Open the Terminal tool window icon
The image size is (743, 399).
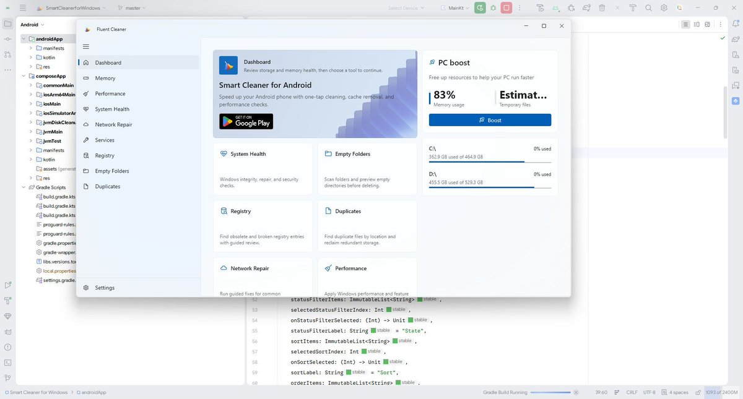click(x=7, y=363)
